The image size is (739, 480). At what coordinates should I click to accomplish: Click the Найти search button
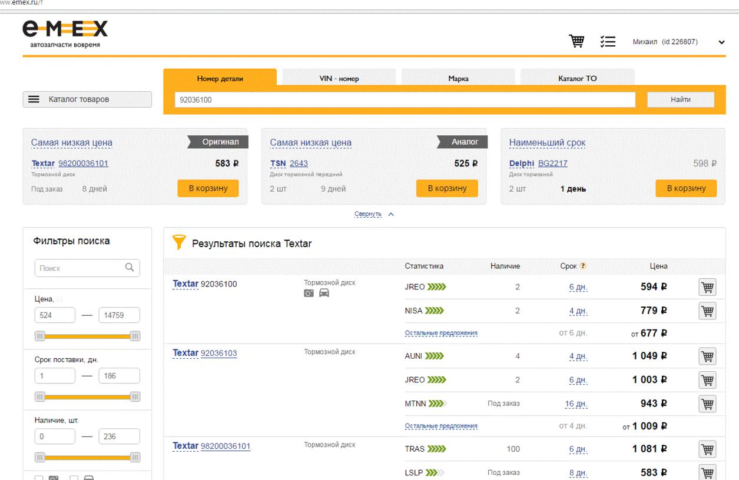(681, 99)
